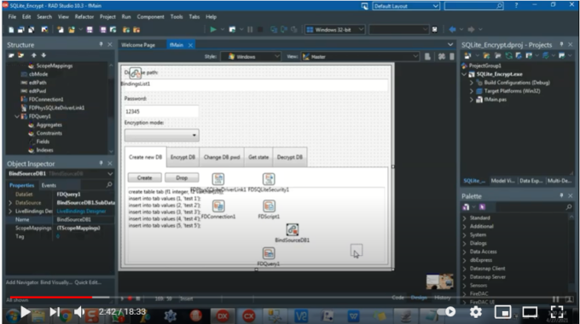
Task: Seek on the red YouTube progress bar
Action: point(51,297)
